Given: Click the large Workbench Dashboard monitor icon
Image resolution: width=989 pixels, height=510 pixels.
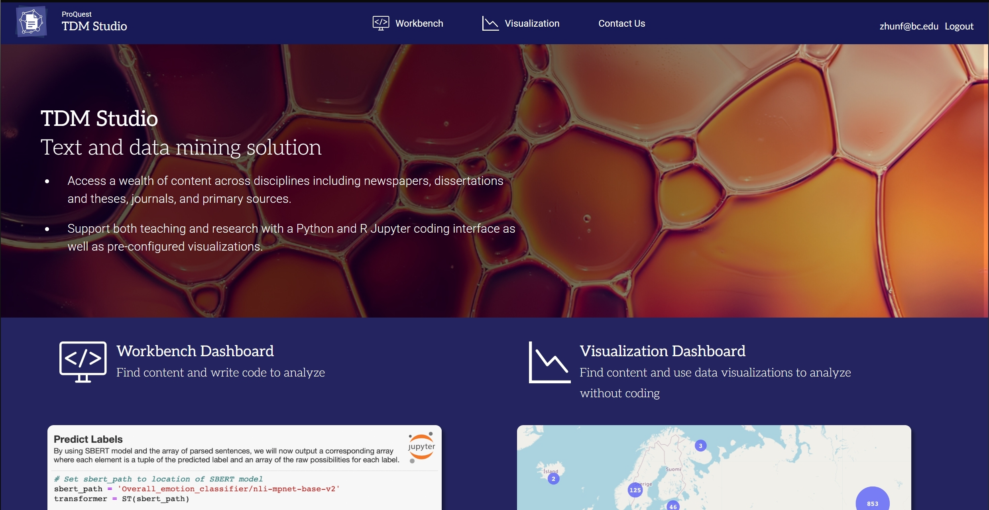Looking at the screenshot, I should click(83, 362).
